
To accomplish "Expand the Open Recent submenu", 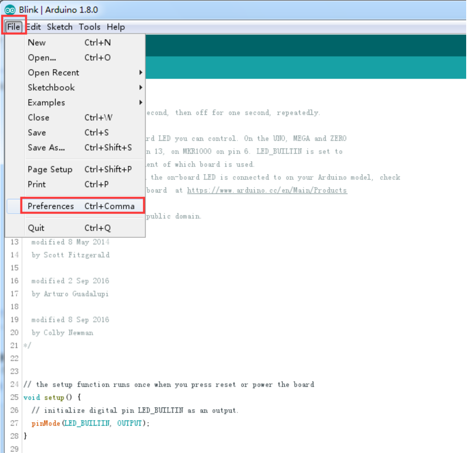I will 75,72.
